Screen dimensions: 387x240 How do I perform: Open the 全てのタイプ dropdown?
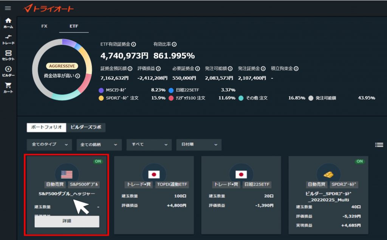click(x=50, y=145)
